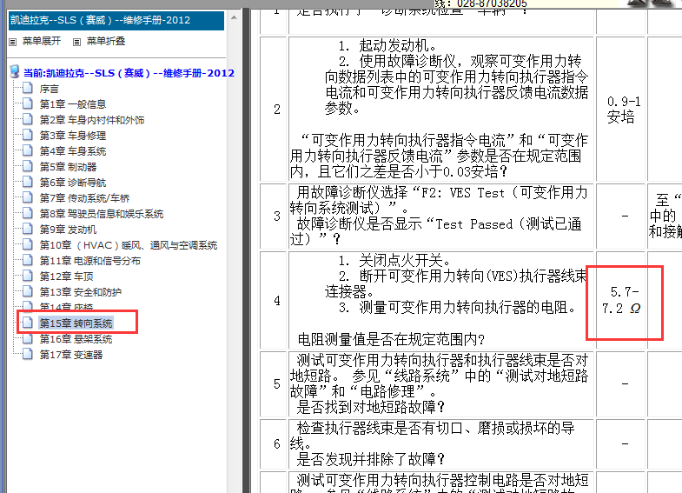Open 第7章 传动系统/车桥
This screenshot has height=493, width=682.
click(x=85, y=198)
